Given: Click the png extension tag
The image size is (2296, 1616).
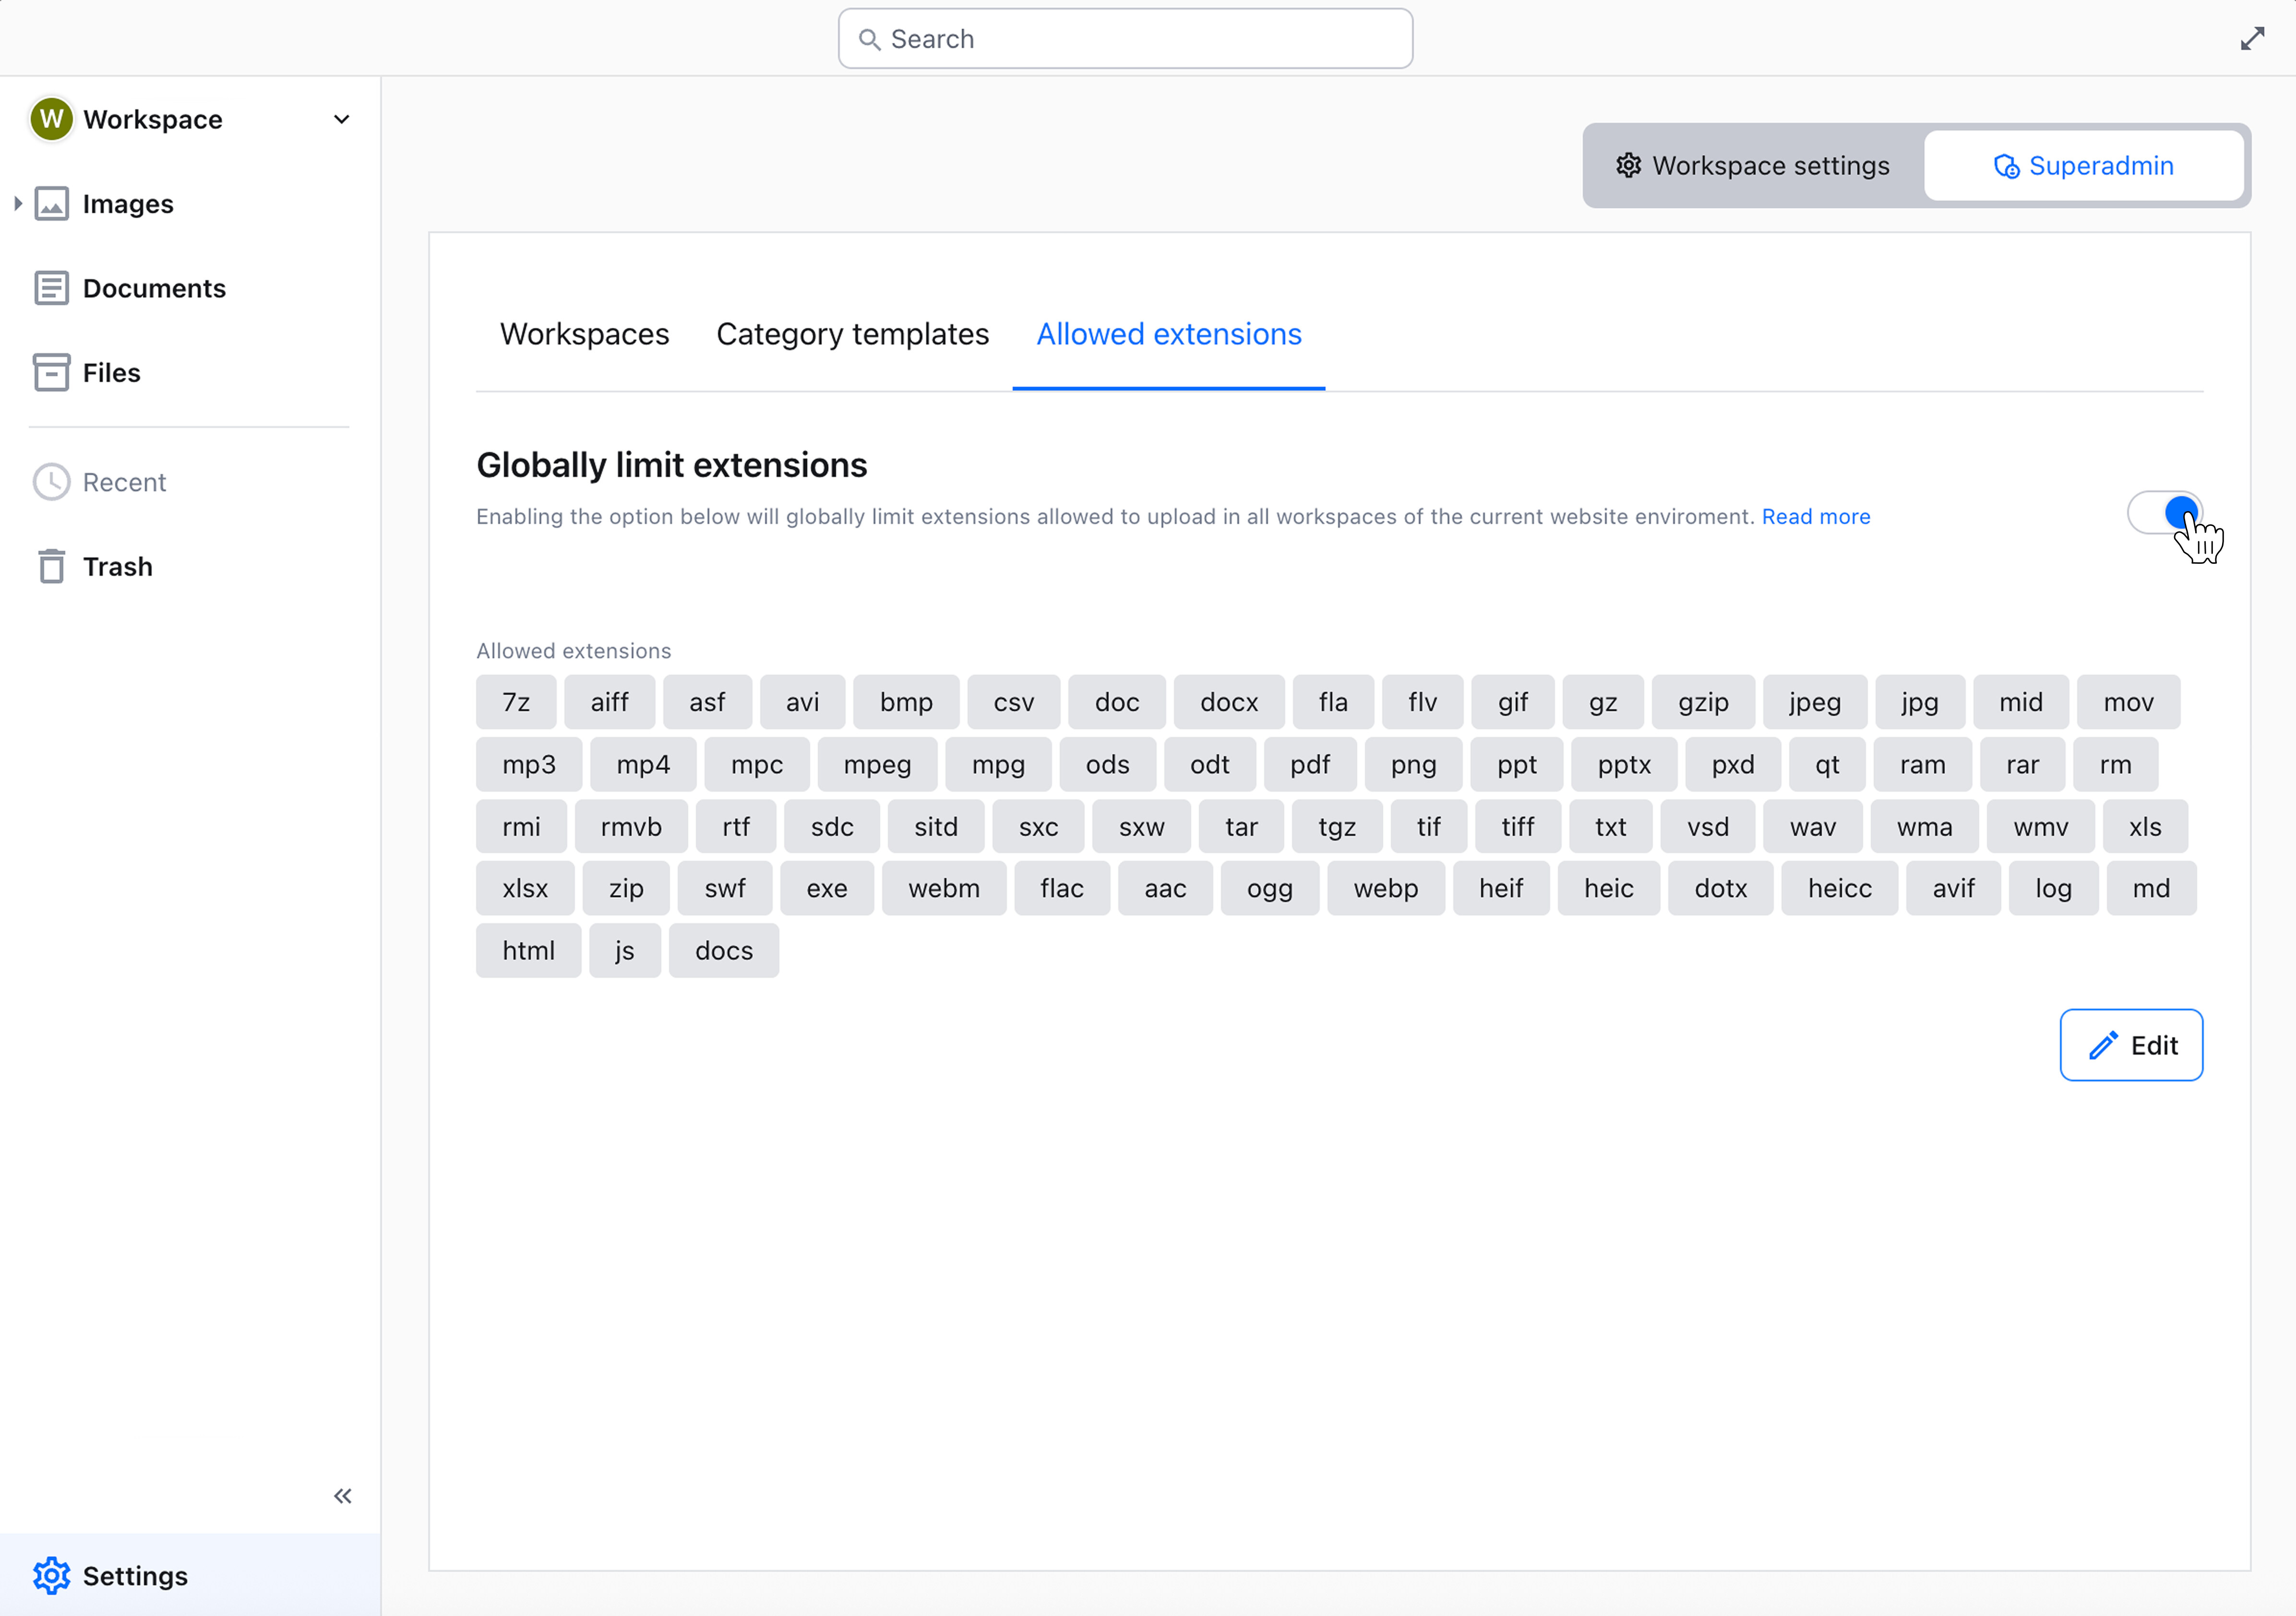Looking at the screenshot, I should click(1413, 764).
